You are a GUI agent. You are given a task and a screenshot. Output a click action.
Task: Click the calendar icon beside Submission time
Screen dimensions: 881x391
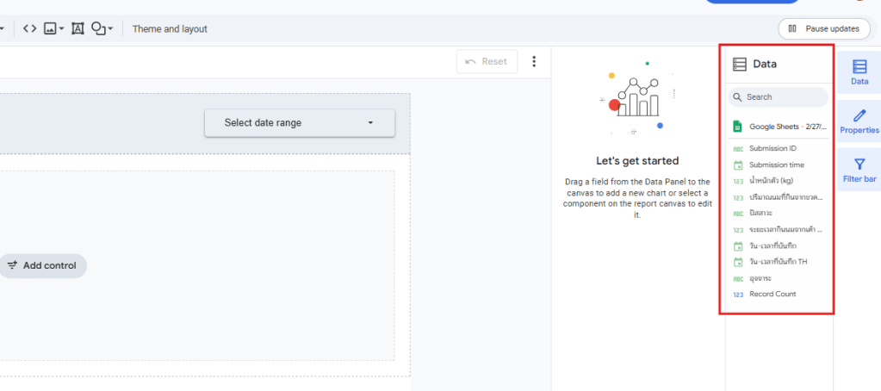[x=738, y=164]
